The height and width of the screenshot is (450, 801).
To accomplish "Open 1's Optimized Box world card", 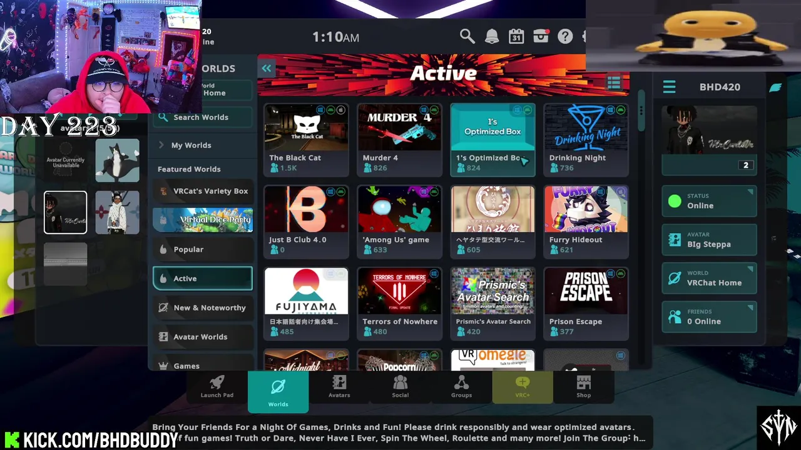I will point(492,139).
